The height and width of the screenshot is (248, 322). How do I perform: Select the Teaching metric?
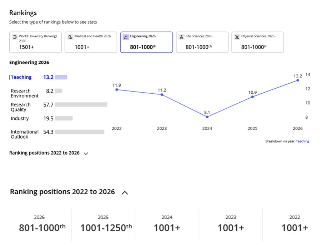tap(21, 77)
